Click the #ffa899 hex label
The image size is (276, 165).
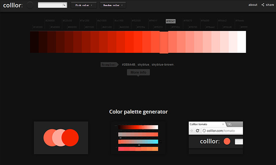click(205, 21)
